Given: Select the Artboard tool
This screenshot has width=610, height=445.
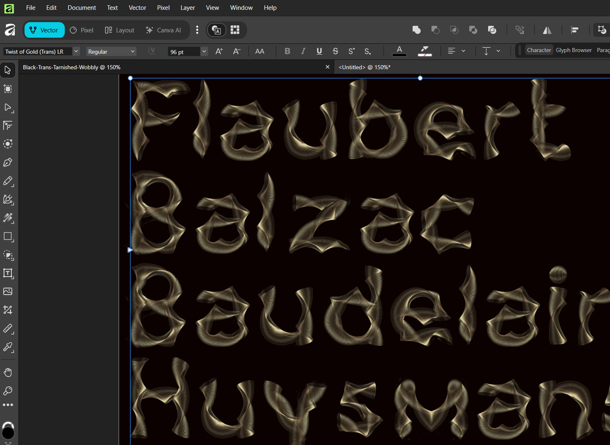Looking at the screenshot, I should 8,89.
